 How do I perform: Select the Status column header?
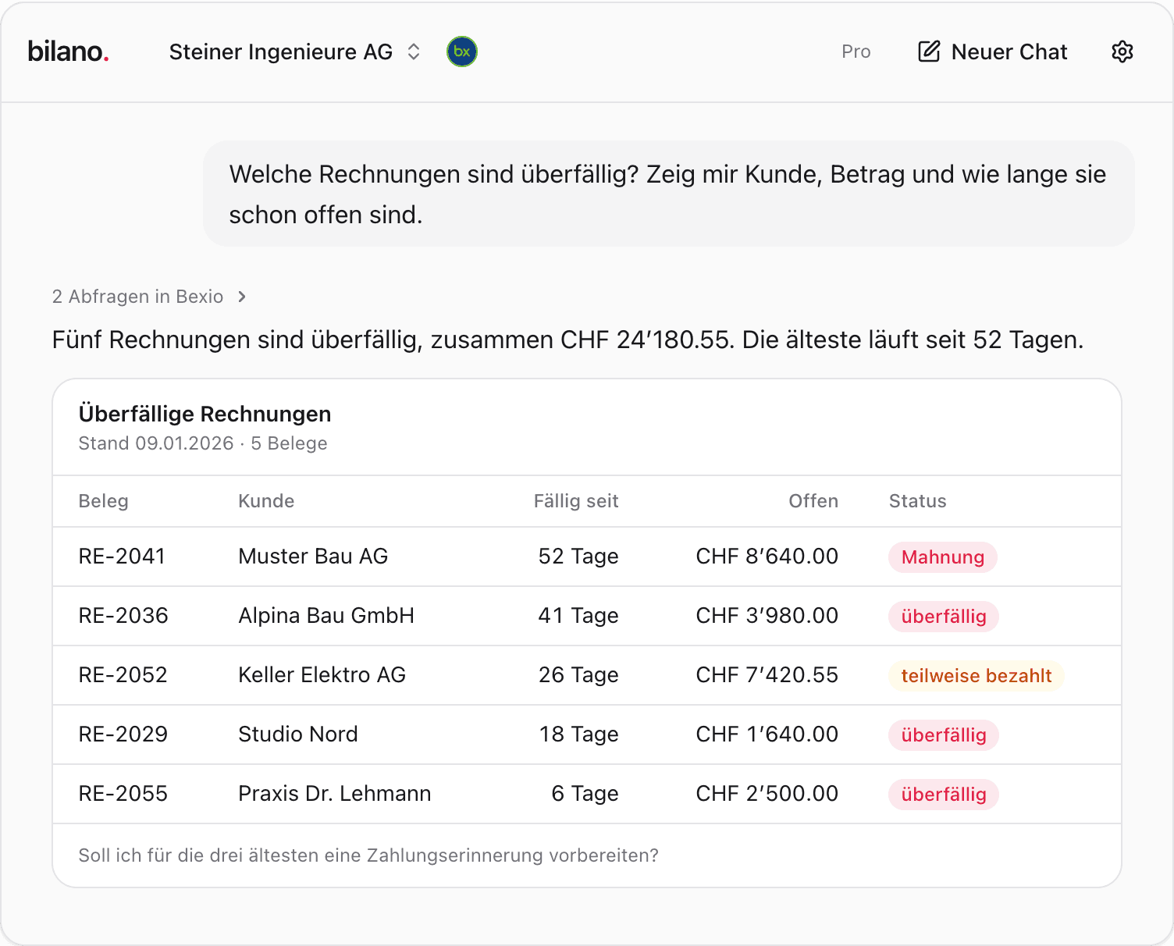click(917, 501)
